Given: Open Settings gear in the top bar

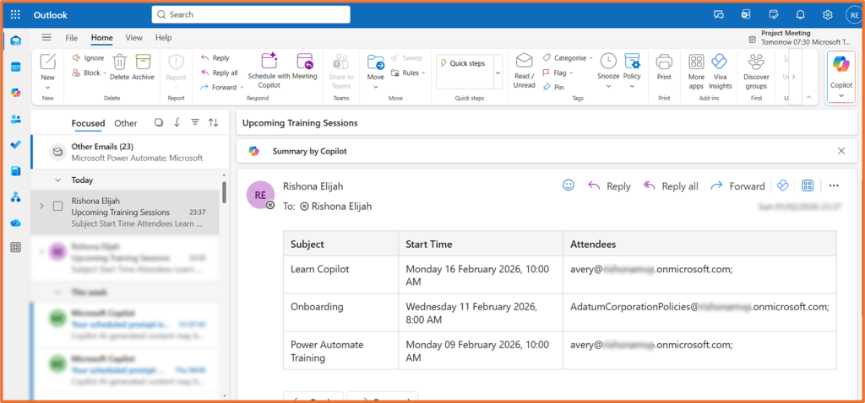Looking at the screenshot, I should [x=828, y=14].
